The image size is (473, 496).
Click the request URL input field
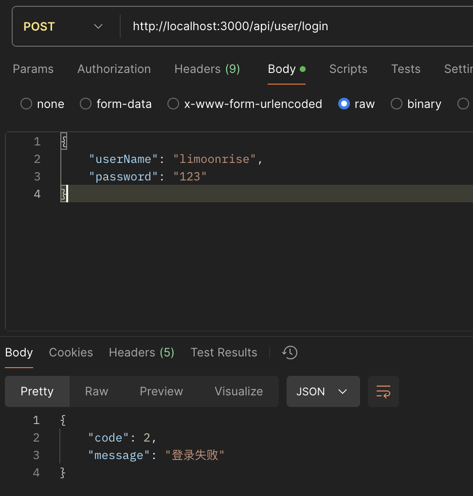[292, 26]
